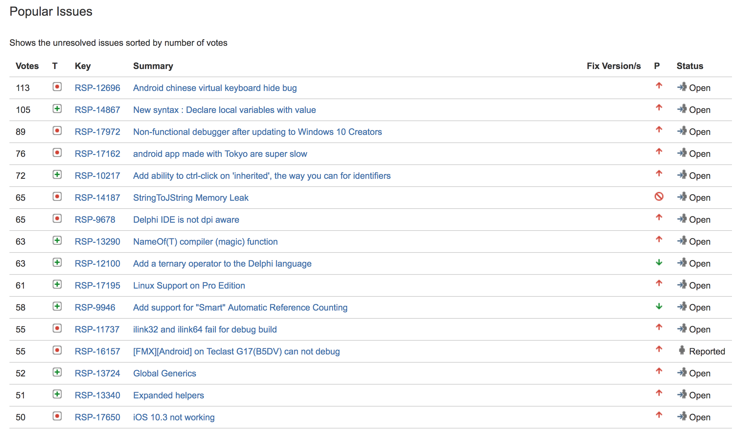742x431 pixels.
Task: Open 'Linux Support on Pro Edition' summary
Action: [x=189, y=285]
